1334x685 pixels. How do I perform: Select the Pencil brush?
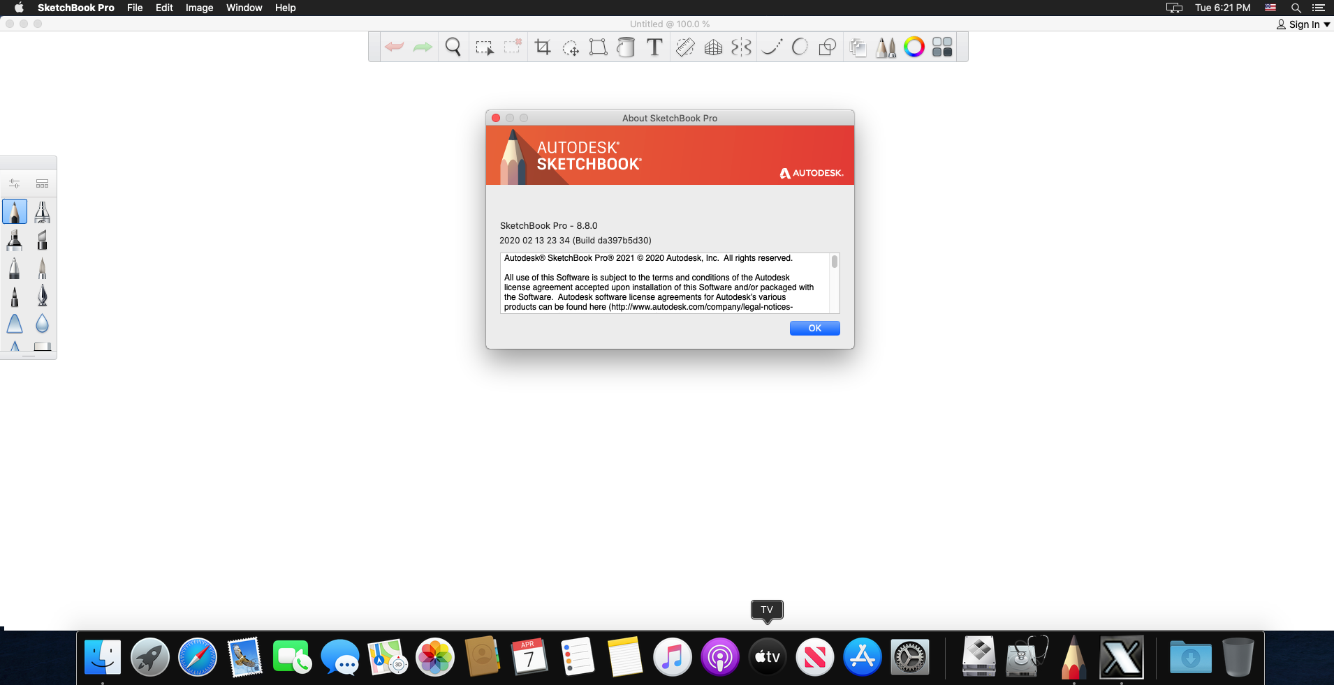click(x=15, y=211)
